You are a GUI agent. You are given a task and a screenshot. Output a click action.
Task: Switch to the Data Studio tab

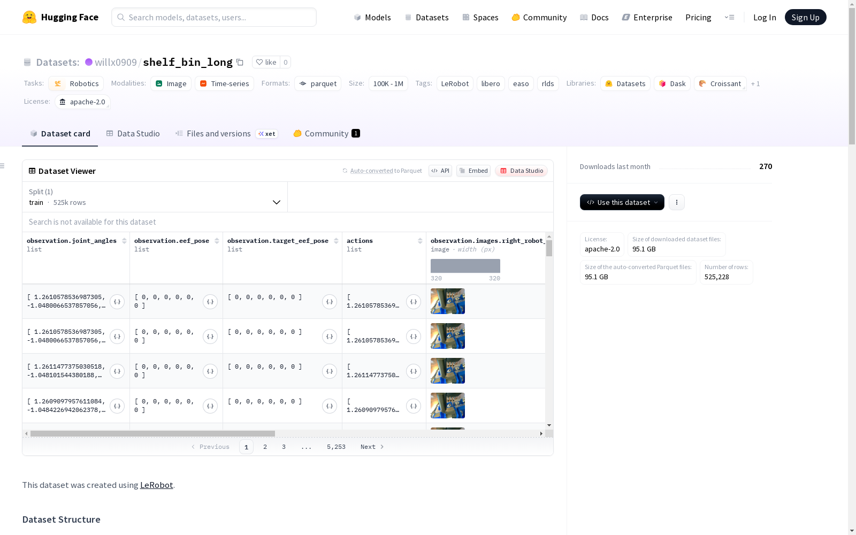coord(133,134)
